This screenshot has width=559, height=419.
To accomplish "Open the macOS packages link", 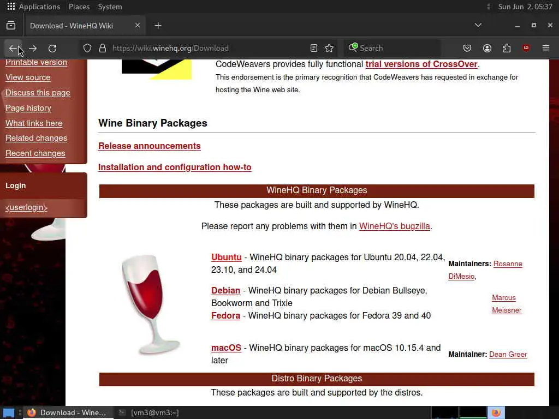I will tap(226, 348).
